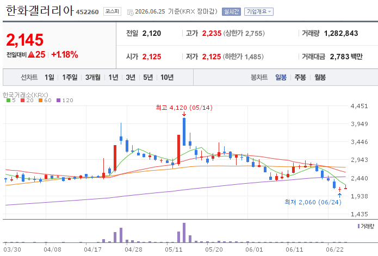Click the calendar icon beside the 2026.06.25 date

tap(130, 12)
